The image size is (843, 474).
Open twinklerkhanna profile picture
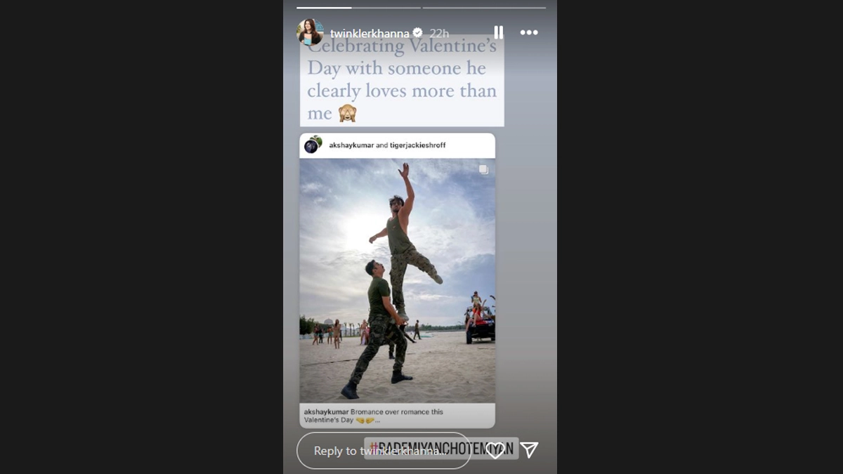(x=310, y=32)
